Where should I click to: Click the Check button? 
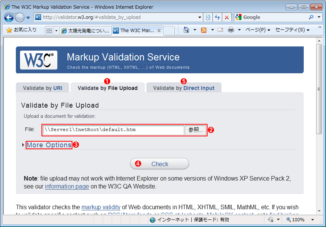[160, 164]
